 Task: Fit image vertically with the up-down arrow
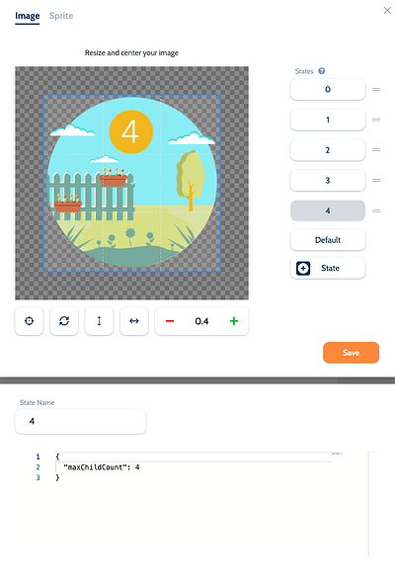coord(99,321)
